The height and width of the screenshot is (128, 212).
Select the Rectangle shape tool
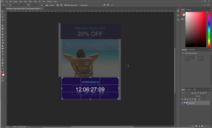[3, 60]
